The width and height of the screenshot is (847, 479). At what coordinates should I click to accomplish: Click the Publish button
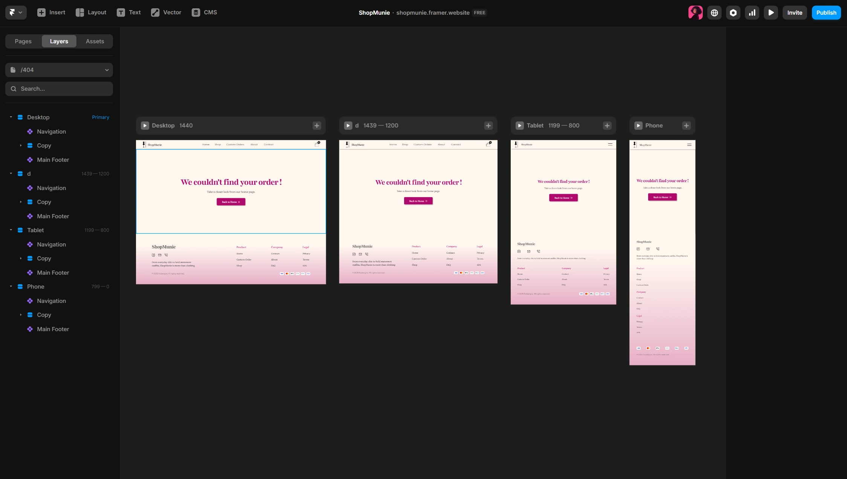826,12
